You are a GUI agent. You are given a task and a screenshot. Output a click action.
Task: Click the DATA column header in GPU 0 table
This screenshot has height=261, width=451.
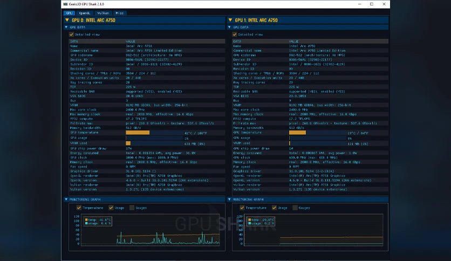(74, 42)
